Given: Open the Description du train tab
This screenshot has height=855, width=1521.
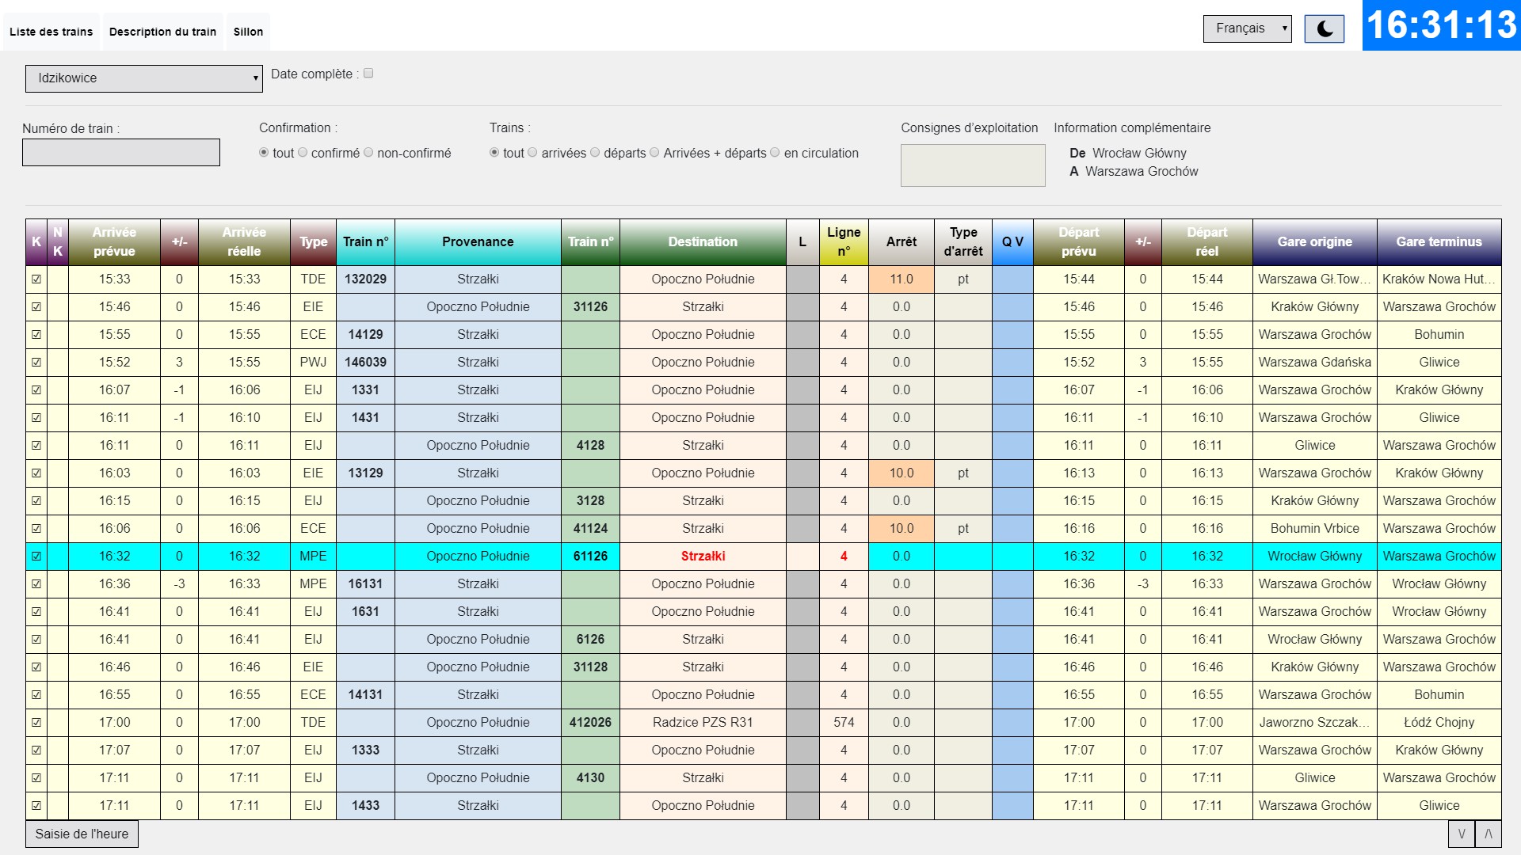Looking at the screenshot, I should [x=162, y=32].
